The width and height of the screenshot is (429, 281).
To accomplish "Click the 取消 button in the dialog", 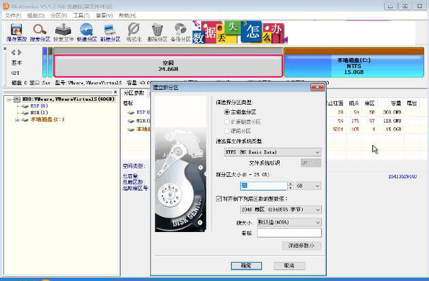I will 289,266.
